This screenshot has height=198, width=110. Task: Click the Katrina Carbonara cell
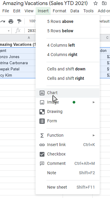point(18,63)
